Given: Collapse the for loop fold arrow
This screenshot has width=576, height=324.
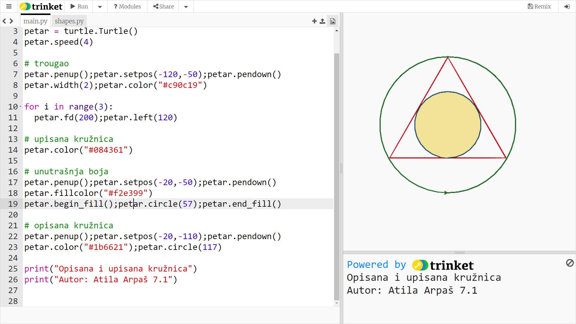Looking at the screenshot, I should coord(20,106).
